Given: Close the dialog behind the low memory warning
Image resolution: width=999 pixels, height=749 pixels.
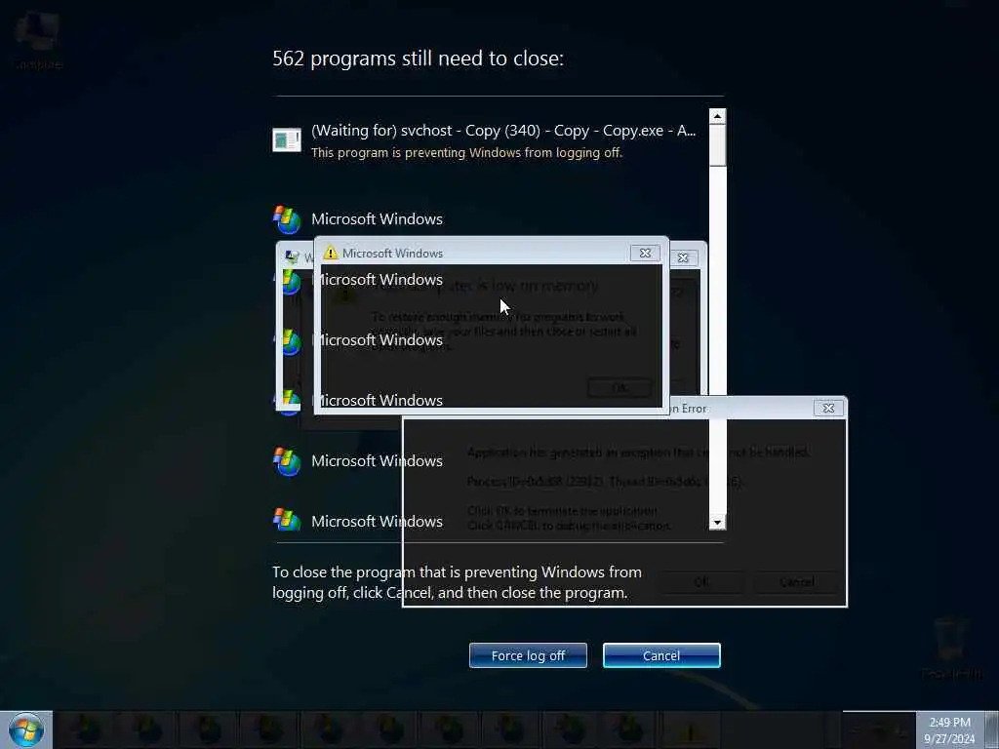Looking at the screenshot, I should 683,257.
